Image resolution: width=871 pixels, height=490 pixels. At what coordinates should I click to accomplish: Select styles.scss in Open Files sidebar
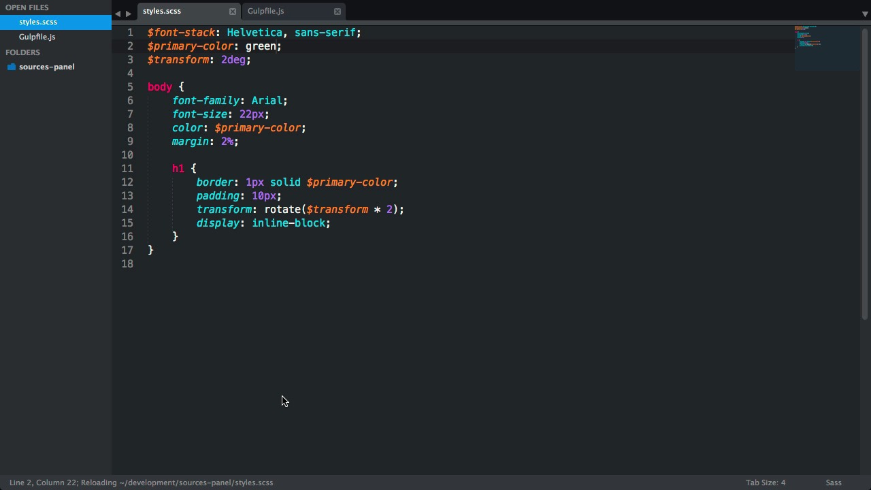[x=56, y=22]
